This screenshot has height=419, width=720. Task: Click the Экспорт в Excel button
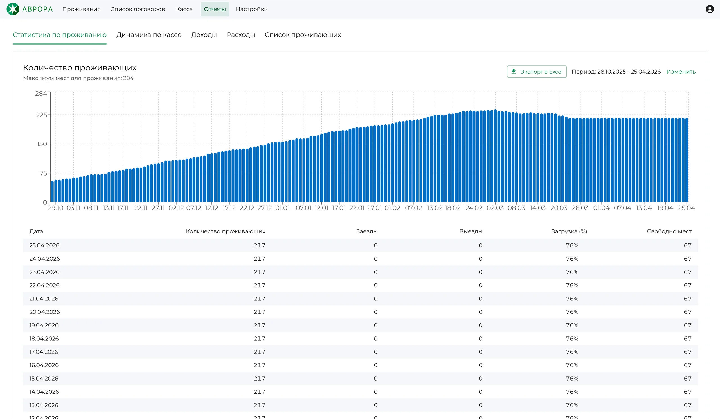pyautogui.click(x=537, y=72)
